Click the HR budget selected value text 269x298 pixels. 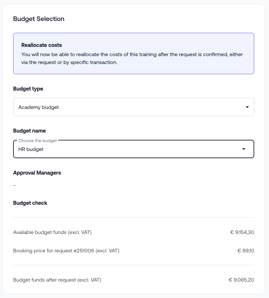click(x=31, y=149)
